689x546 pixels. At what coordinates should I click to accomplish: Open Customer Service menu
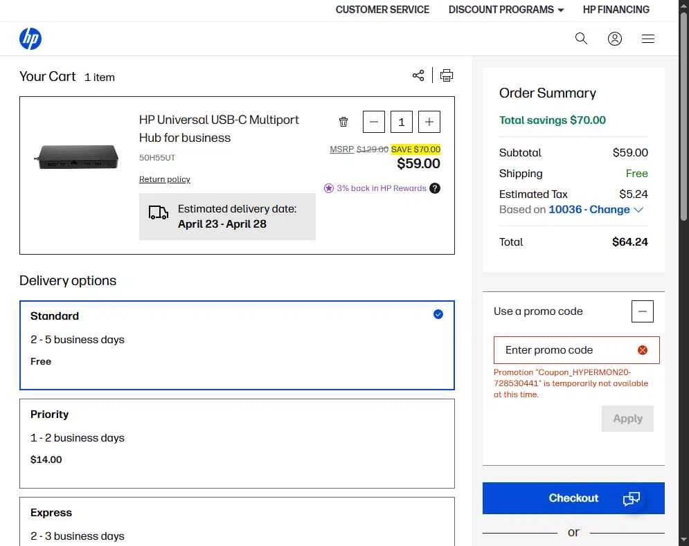[382, 10]
